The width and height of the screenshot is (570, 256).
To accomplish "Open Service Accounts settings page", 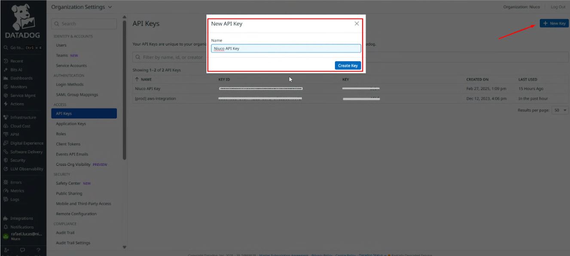I will coord(71,66).
